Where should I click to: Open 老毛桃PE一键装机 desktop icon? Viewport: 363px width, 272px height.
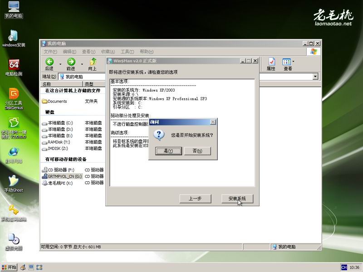click(14, 128)
